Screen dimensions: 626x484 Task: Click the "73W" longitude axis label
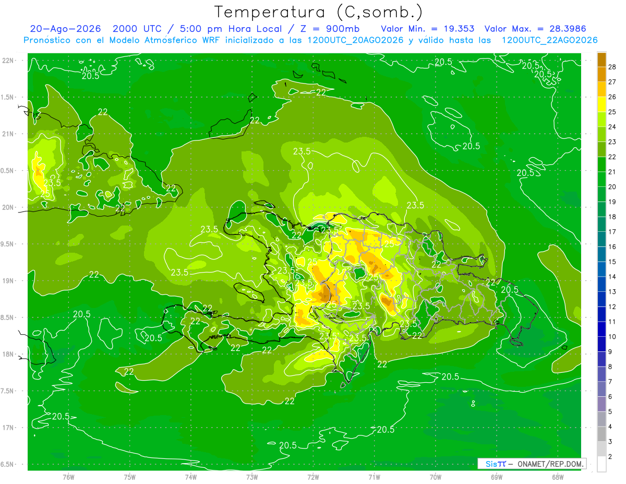coord(252,477)
